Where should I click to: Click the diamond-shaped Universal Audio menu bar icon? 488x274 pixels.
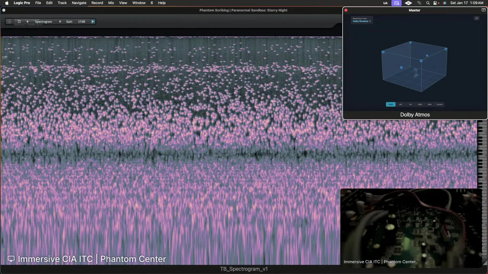pos(408,3)
